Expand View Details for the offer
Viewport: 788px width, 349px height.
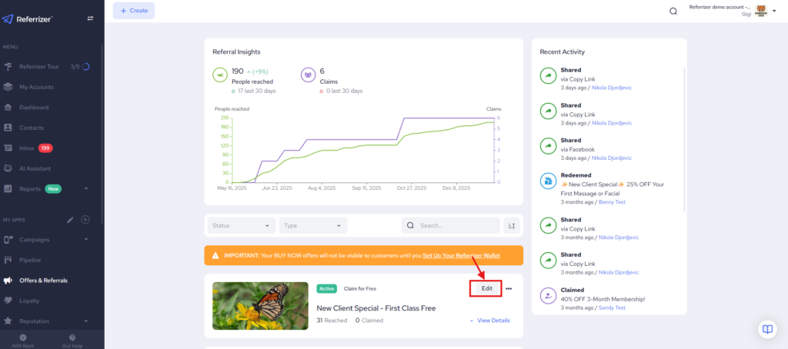(x=489, y=321)
